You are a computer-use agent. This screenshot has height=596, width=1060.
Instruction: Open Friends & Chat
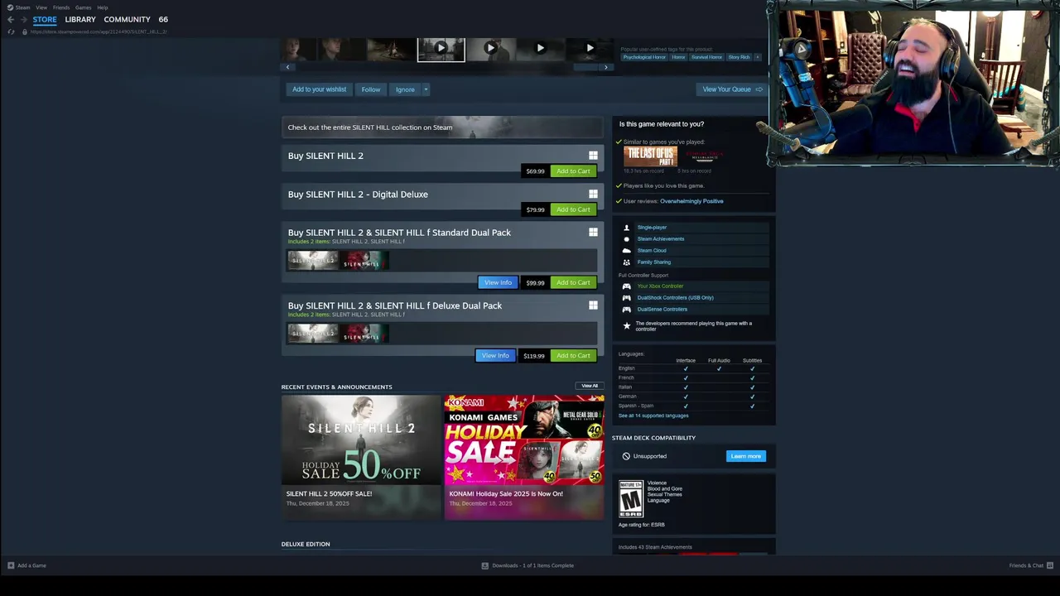(x=1031, y=565)
